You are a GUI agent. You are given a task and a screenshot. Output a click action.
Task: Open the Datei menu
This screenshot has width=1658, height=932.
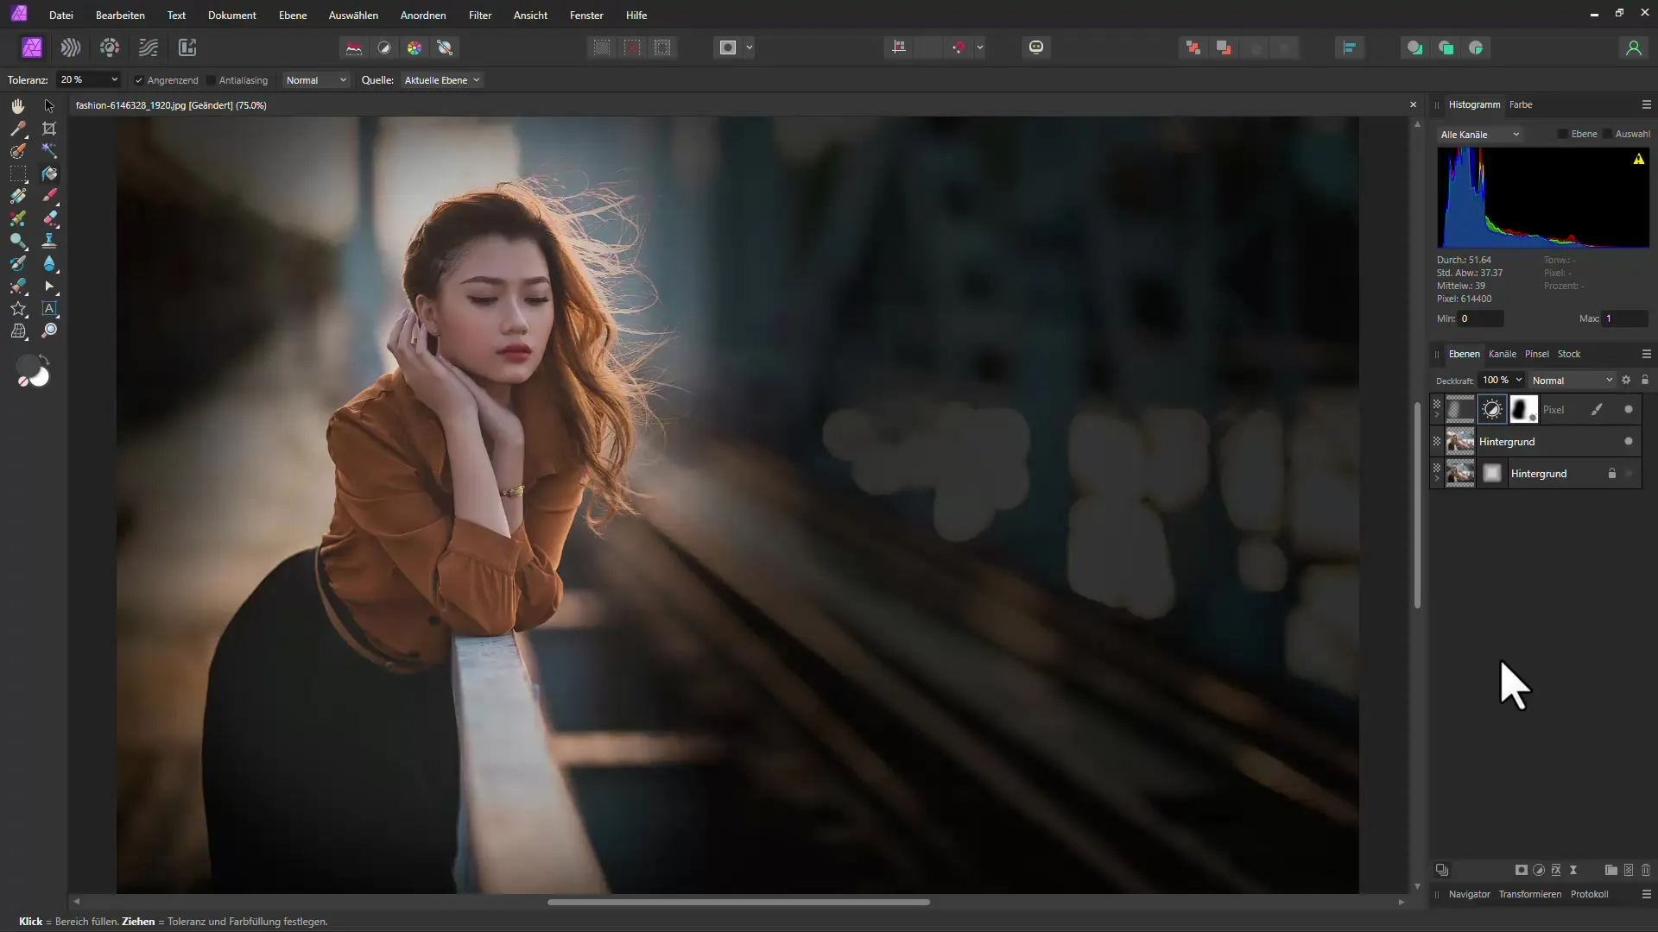[x=60, y=16]
